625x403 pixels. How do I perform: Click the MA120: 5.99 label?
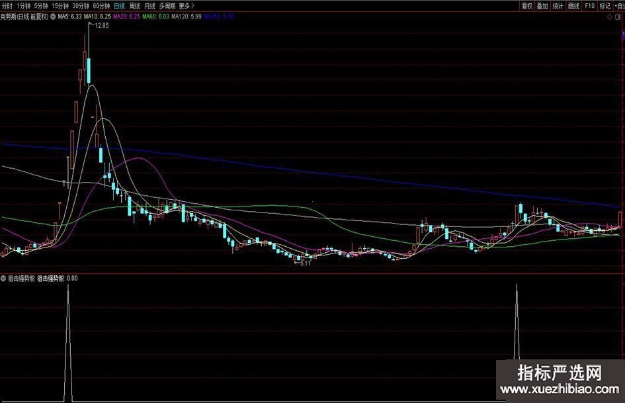click(186, 17)
